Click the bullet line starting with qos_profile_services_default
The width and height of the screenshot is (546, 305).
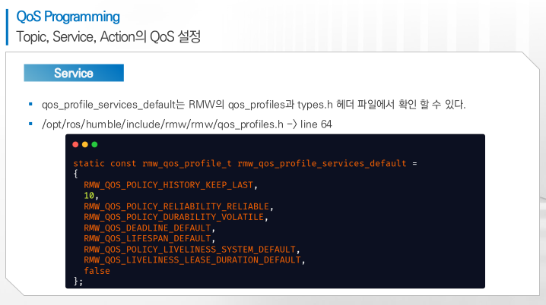click(x=253, y=104)
